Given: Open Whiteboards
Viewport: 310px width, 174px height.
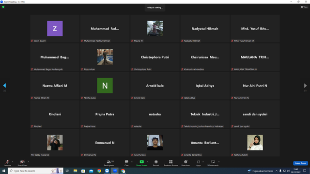Looking at the screenshot, I should point(213,163).
